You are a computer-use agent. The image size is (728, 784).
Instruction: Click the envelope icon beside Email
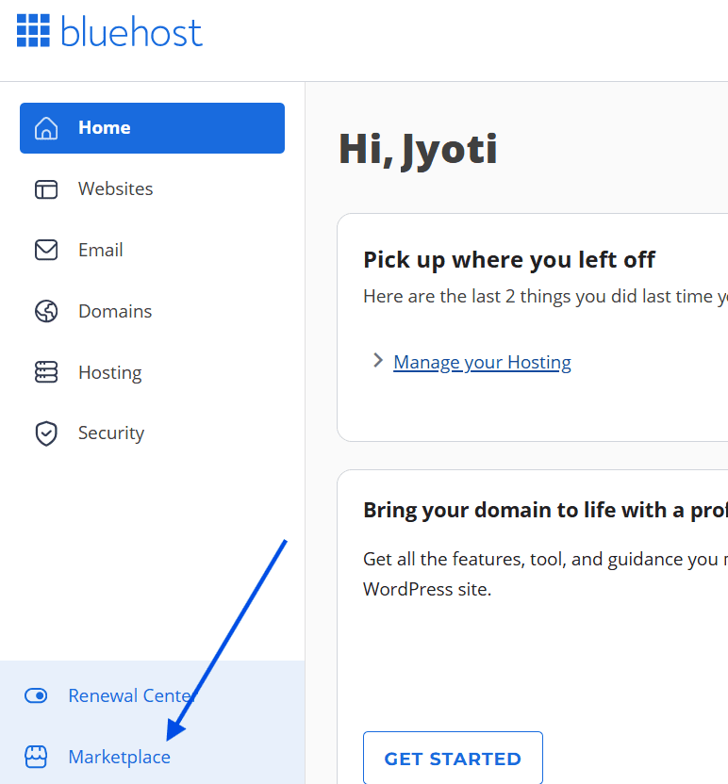(x=46, y=251)
